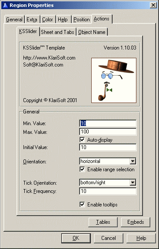Viewport: 159px width, 249px height.
Task: Select the Color tab
Action: pos(47,20)
